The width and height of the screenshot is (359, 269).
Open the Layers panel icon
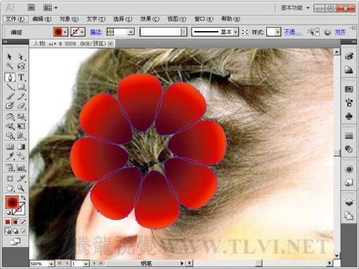[x=349, y=202]
